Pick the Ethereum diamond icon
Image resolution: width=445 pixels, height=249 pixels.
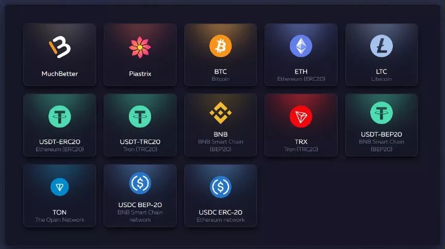pyautogui.click(x=301, y=46)
